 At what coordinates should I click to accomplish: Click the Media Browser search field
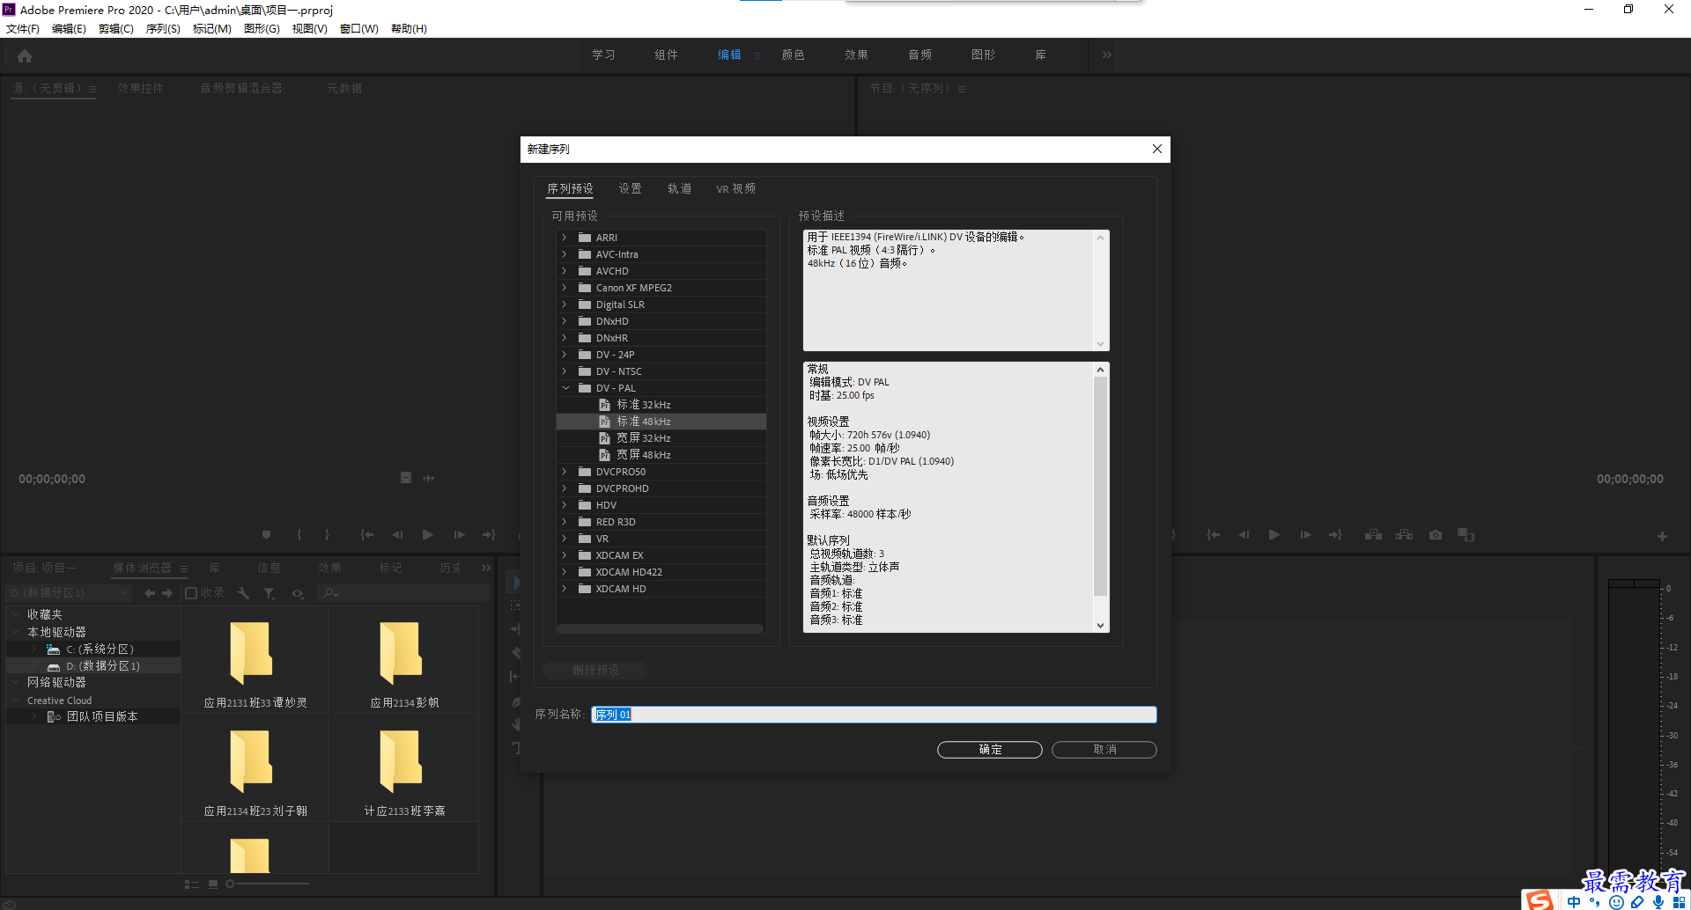point(403,593)
